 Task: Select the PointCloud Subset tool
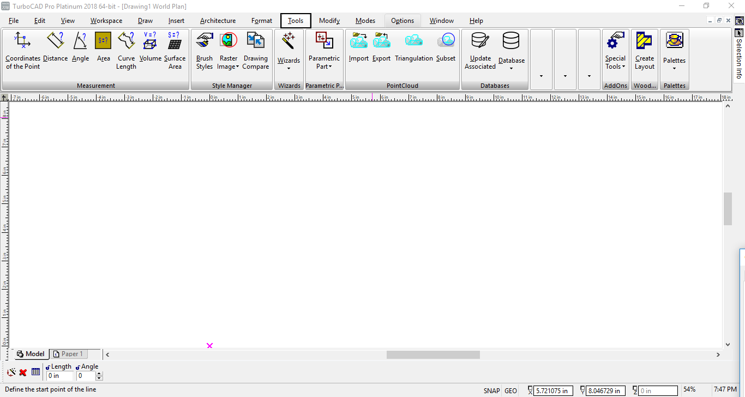click(446, 47)
